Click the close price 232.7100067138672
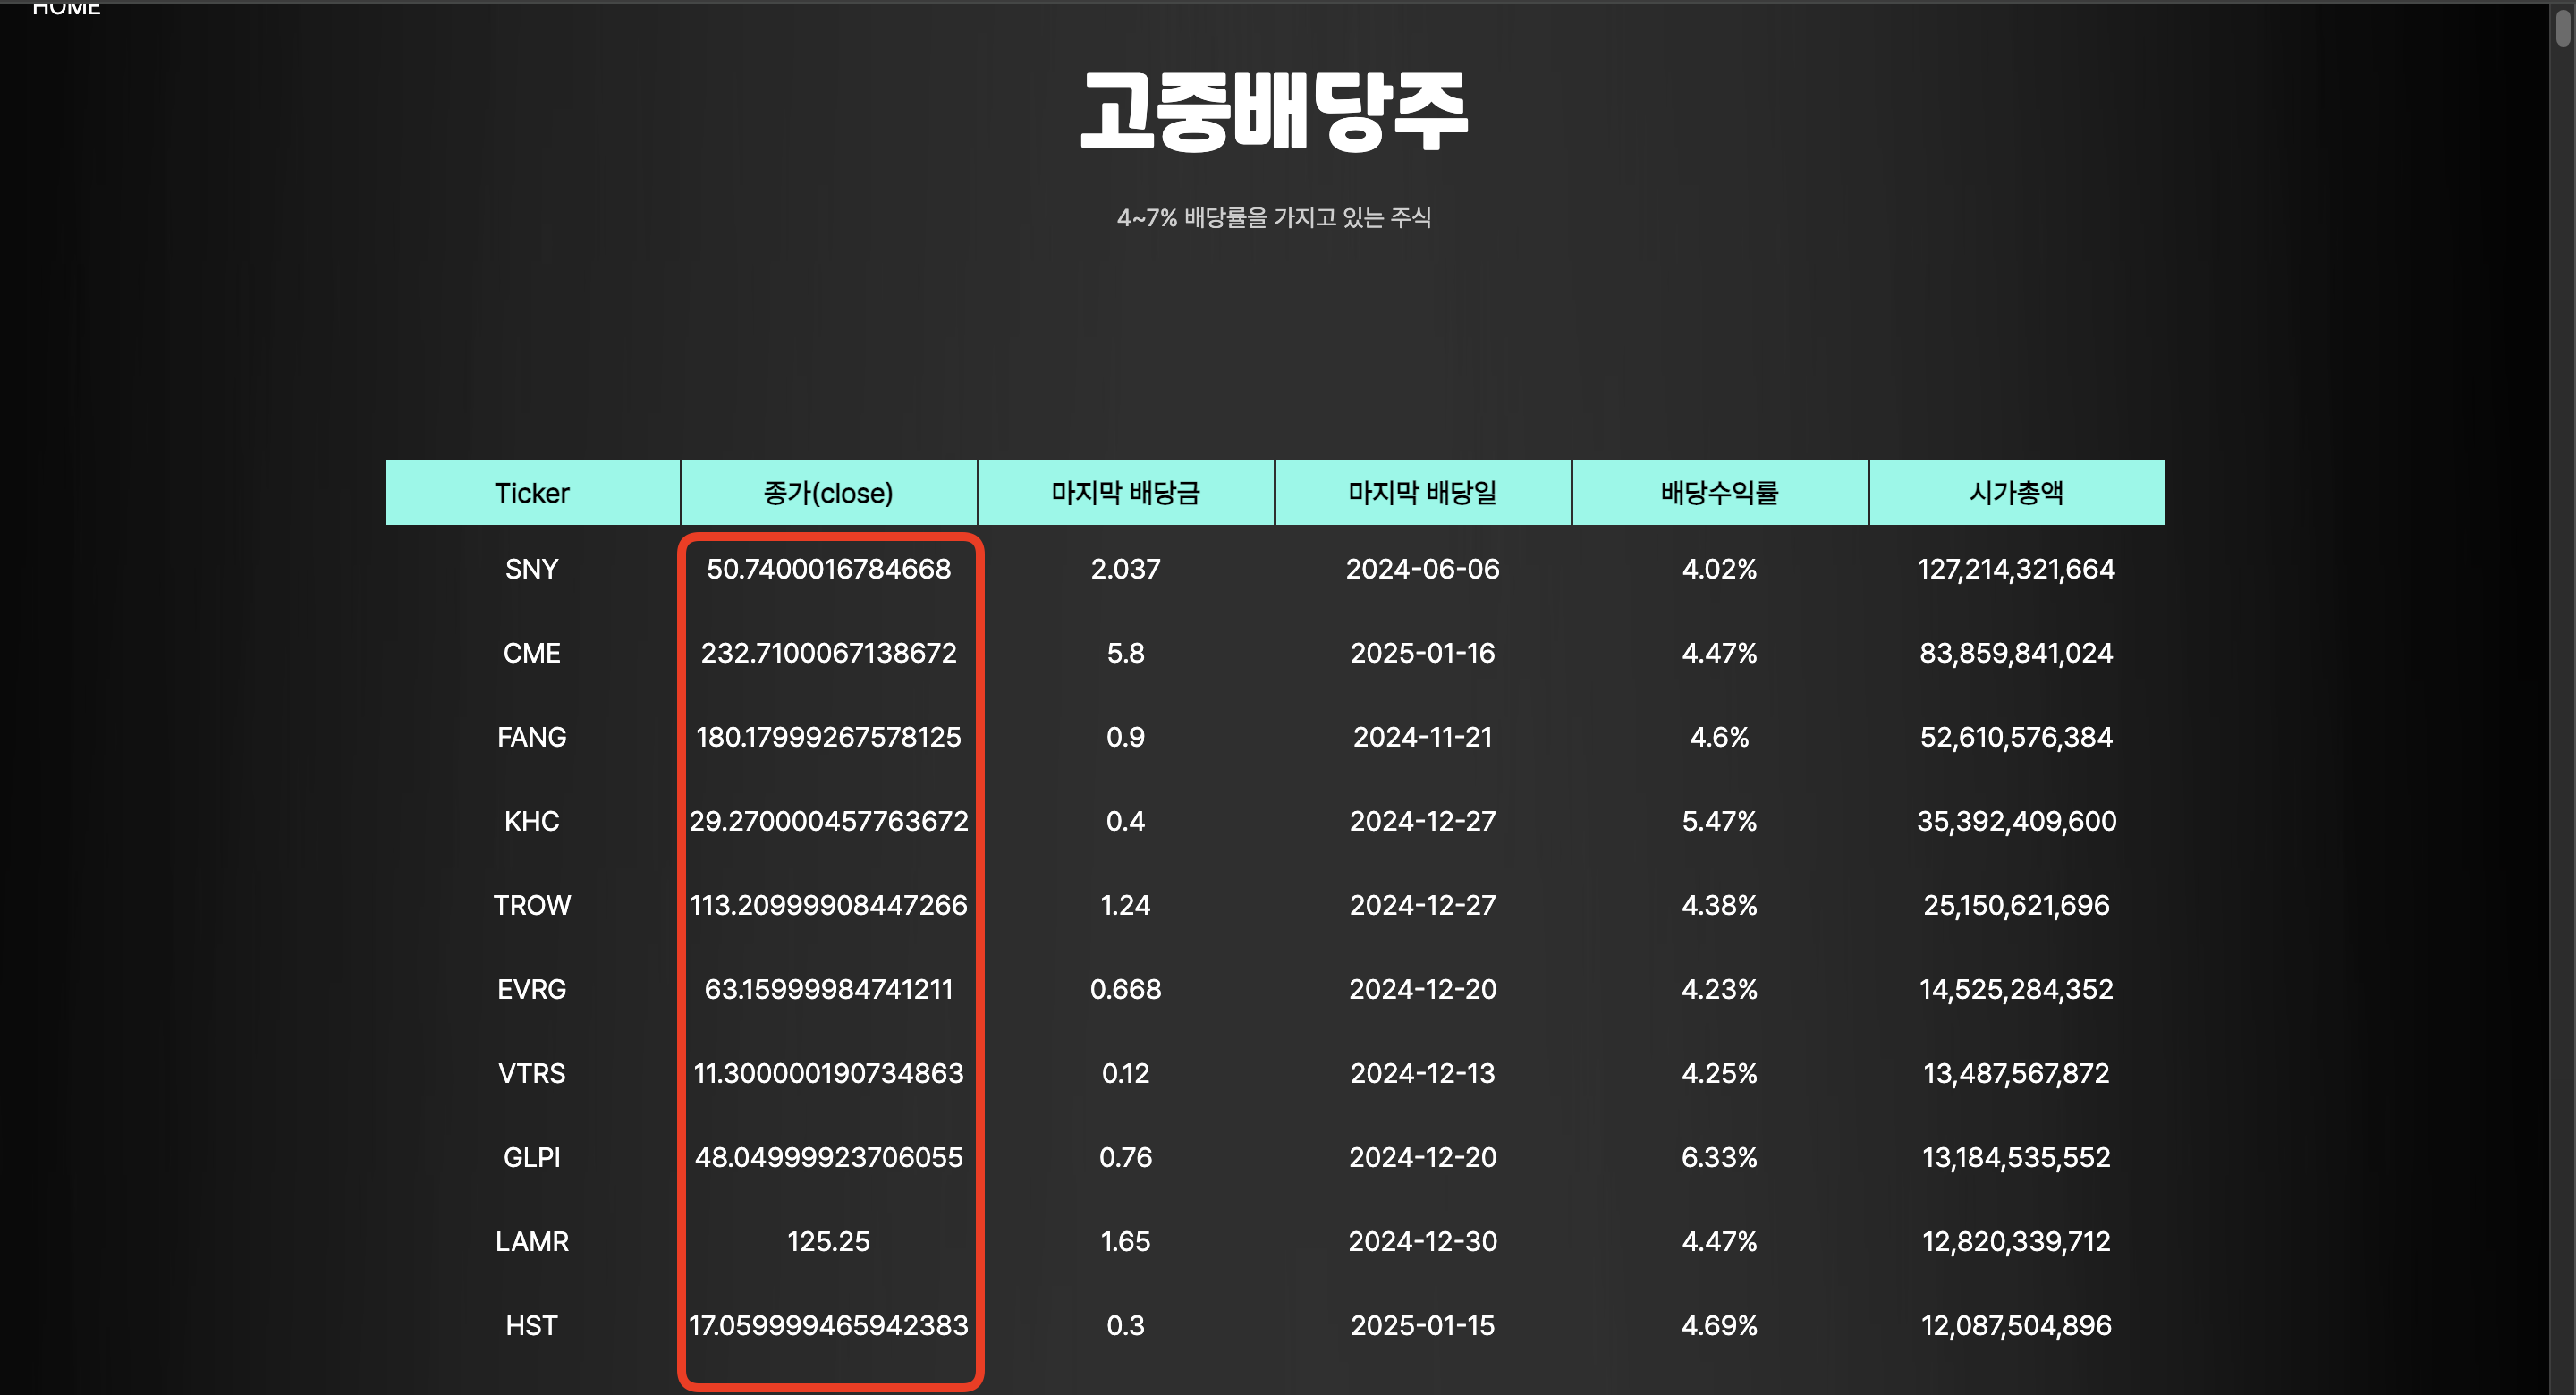This screenshot has width=2576, height=1395. tap(829, 653)
